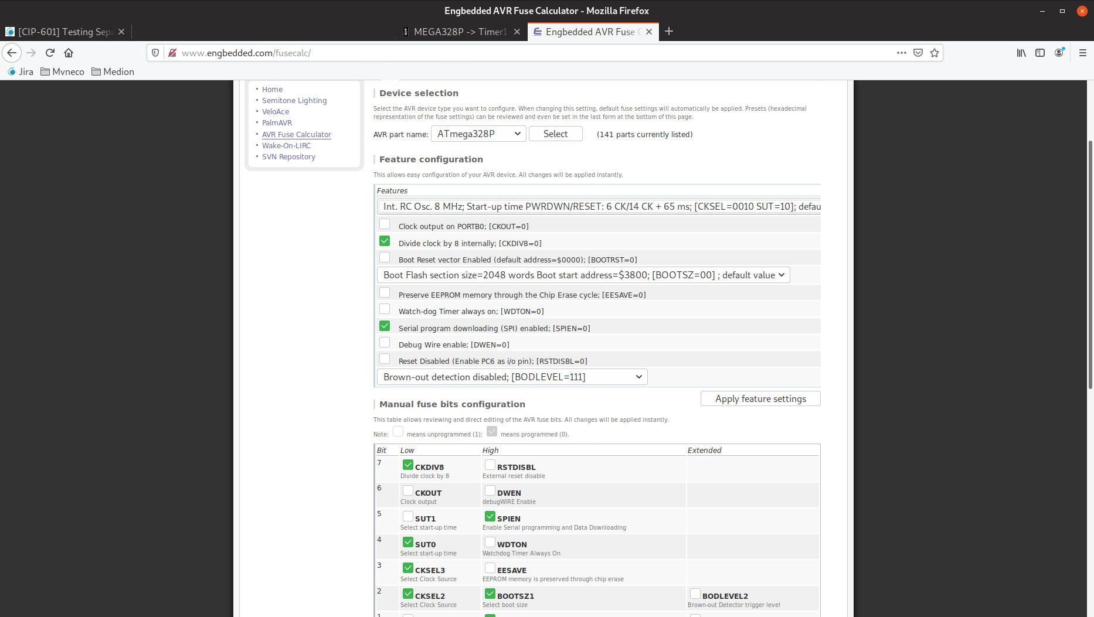Enable Debug Wire checkbox

385,342
